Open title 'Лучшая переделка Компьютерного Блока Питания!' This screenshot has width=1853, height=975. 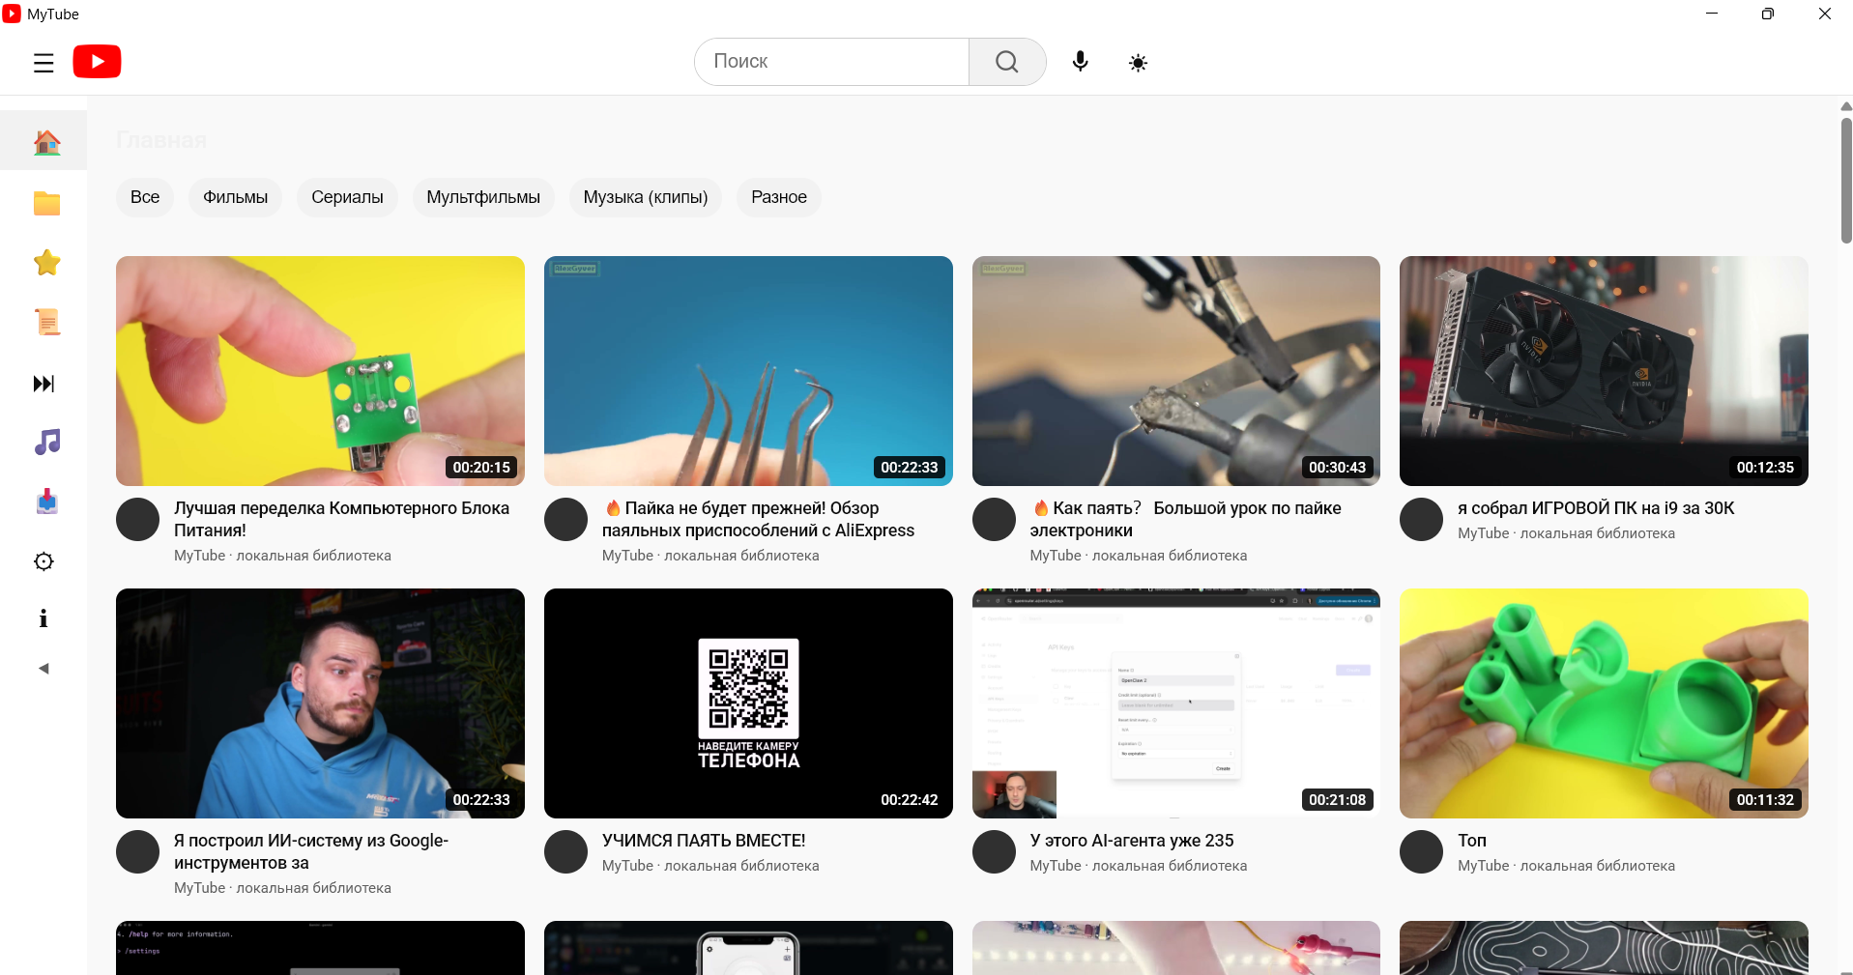point(341,519)
